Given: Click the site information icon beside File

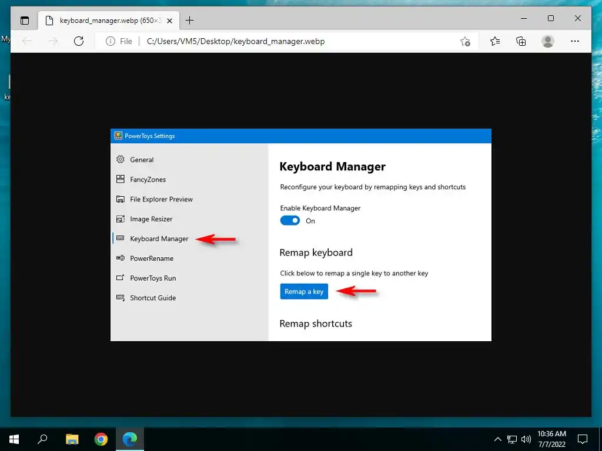Looking at the screenshot, I should point(110,41).
